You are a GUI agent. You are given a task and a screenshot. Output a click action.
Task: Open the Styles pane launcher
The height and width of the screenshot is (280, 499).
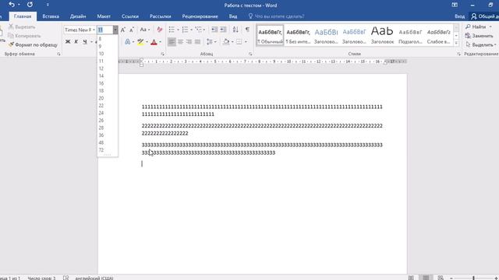tap(458, 54)
